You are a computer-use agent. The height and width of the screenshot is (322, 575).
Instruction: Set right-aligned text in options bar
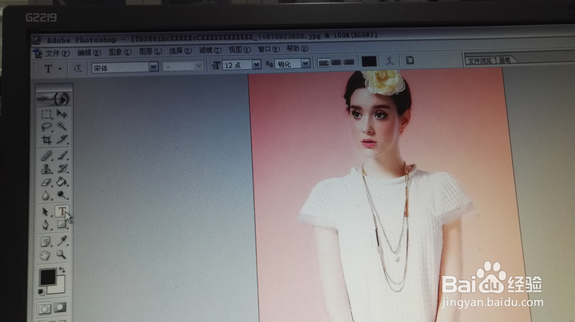coord(348,62)
